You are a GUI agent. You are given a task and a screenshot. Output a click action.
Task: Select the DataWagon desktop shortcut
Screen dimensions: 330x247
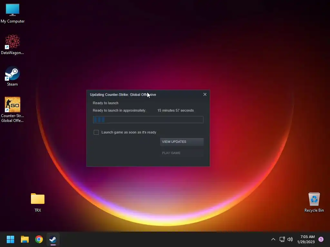(x=13, y=44)
